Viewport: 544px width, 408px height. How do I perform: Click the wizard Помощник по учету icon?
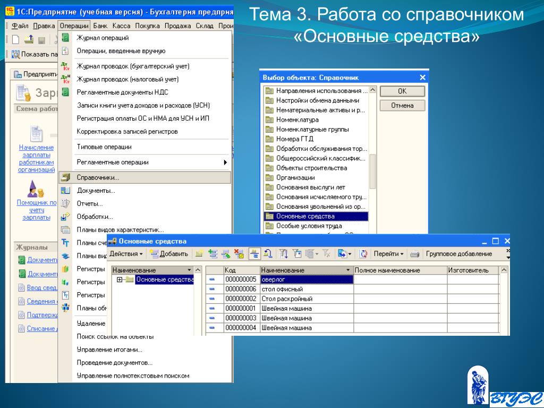(x=36, y=189)
